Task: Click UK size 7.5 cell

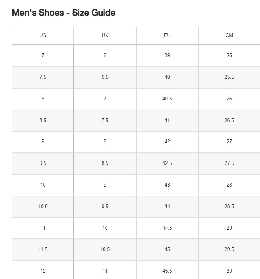Action: pyautogui.click(x=105, y=120)
